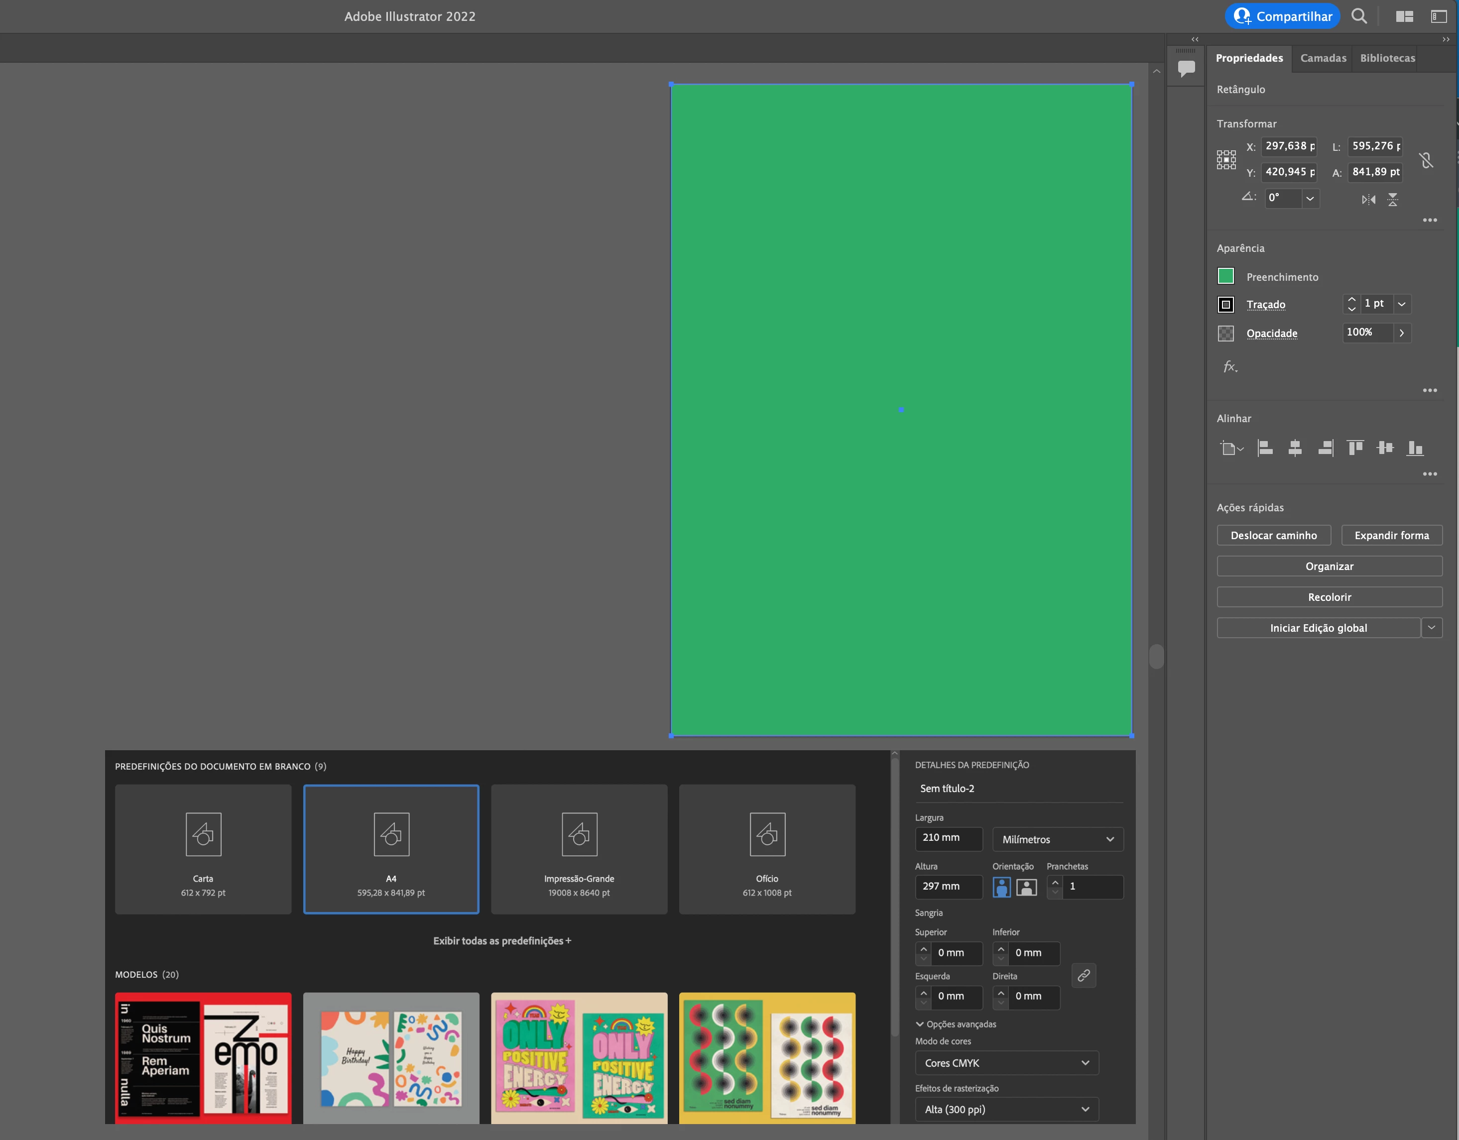This screenshot has width=1459, height=1140.
Task: Open the Milímetros units dropdown
Action: [1058, 839]
